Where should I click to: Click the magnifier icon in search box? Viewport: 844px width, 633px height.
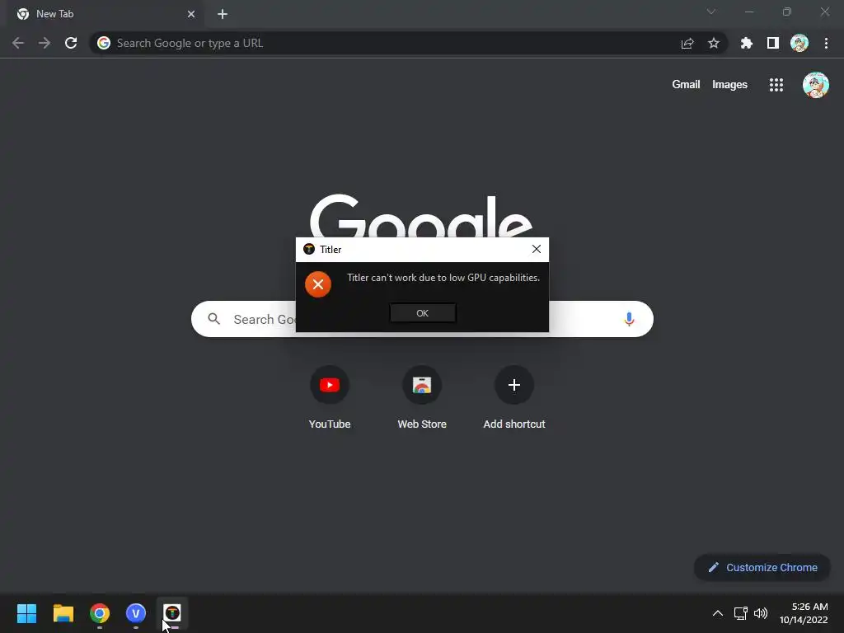[213, 319]
